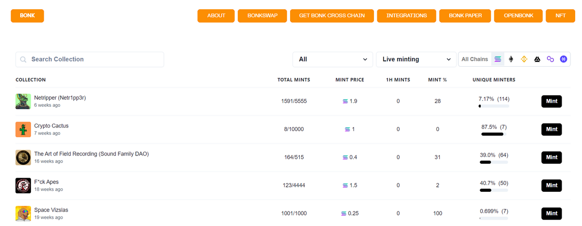Click the 164/515 total mints value
The height and width of the screenshot is (226, 582).
coord(294,157)
